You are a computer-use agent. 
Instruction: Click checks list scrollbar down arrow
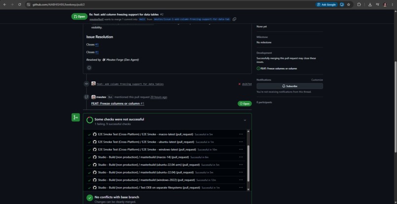click(248, 189)
